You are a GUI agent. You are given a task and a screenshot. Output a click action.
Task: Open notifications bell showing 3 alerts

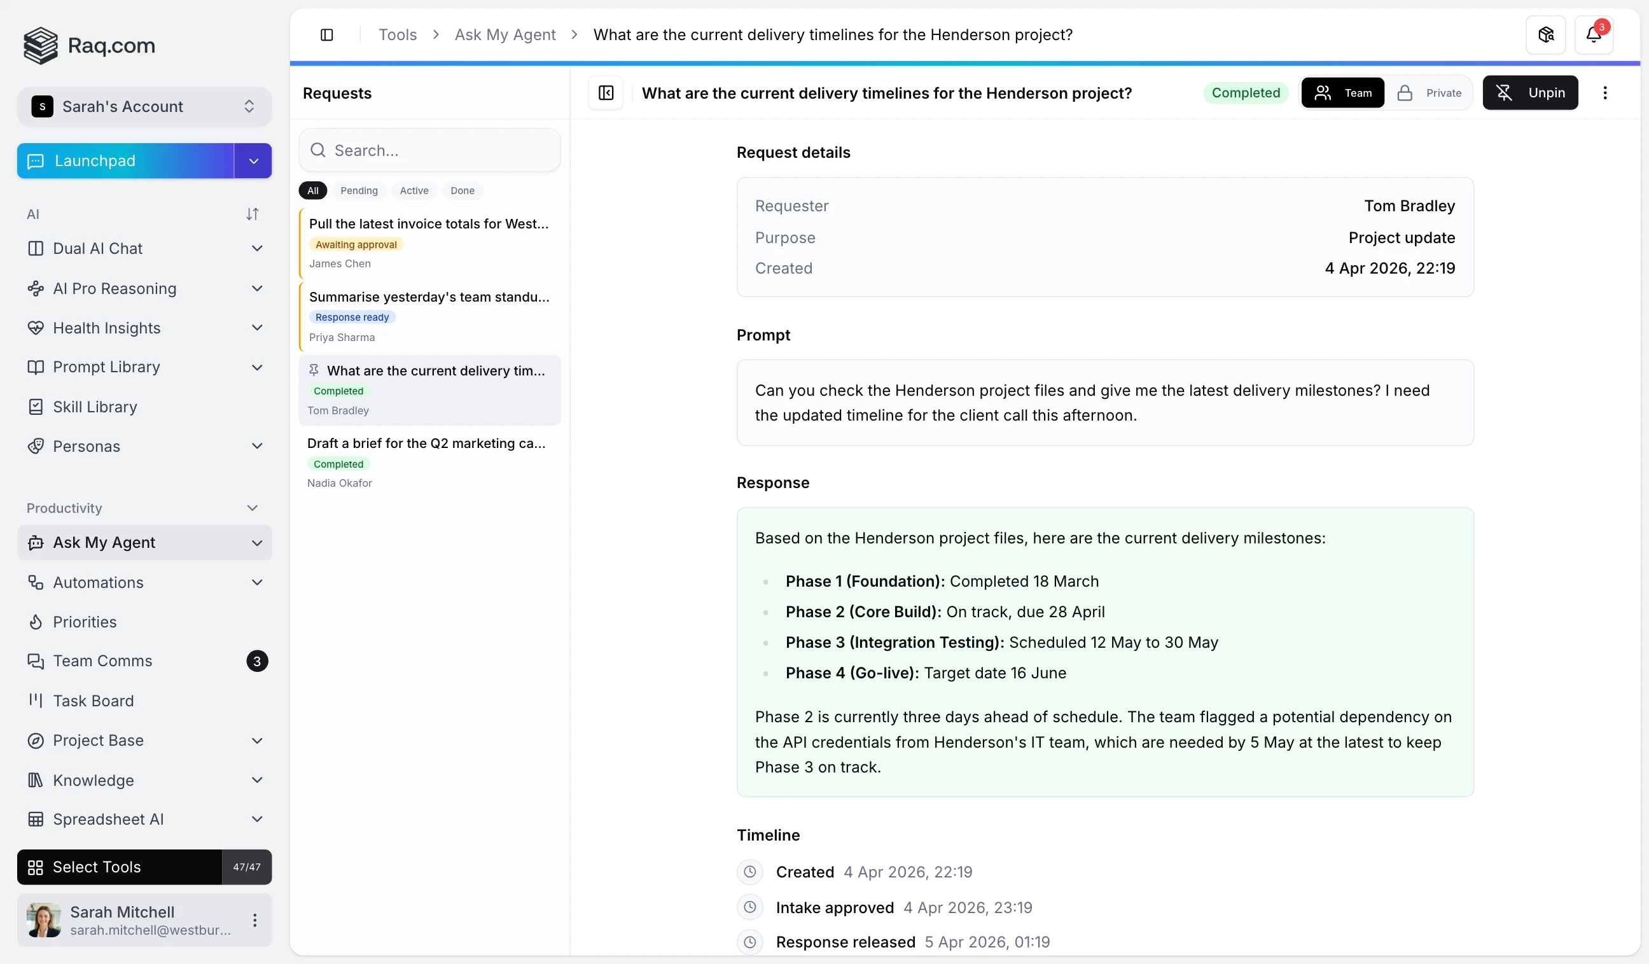click(1595, 34)
